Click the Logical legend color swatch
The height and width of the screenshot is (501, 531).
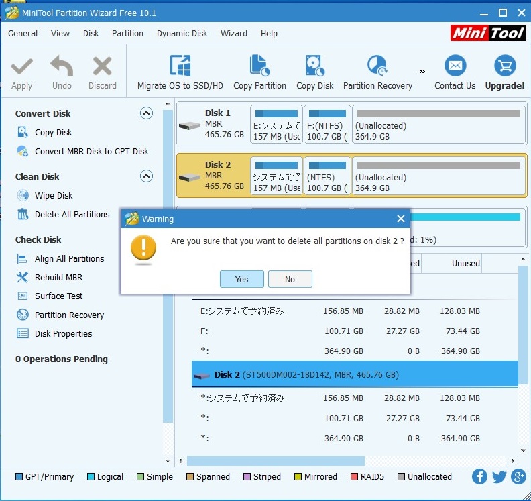pyautogui.click(x=91, y=477)
